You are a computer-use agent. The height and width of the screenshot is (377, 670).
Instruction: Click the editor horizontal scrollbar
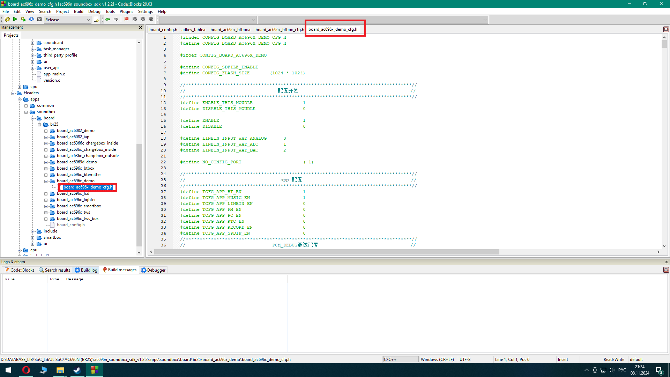tap(326, 252)
